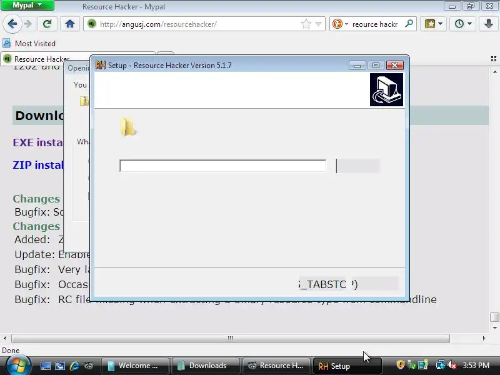Expand the History button dropdown arrow

tap(470, 24)
